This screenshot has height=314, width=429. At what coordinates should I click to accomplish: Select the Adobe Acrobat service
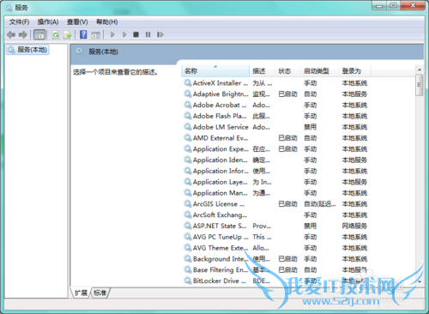click(275, 105)
